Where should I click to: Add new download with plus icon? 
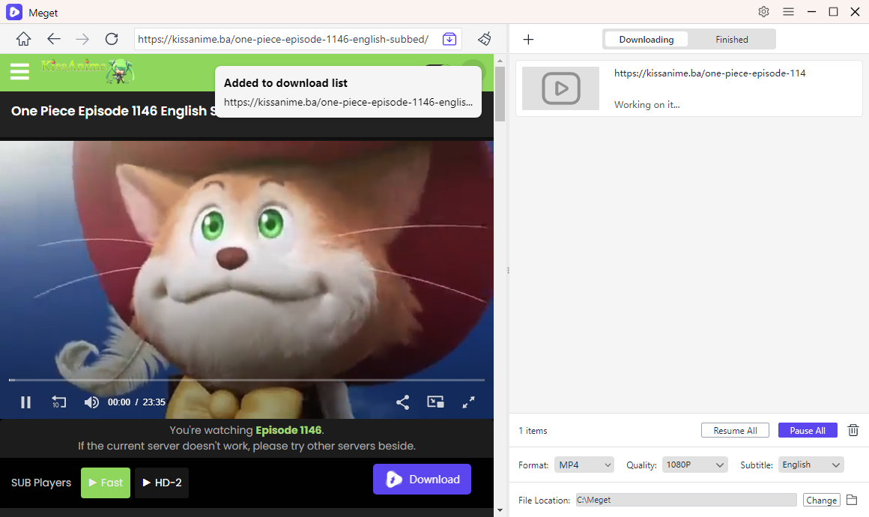pyautogui.click(x=528, y=40)
